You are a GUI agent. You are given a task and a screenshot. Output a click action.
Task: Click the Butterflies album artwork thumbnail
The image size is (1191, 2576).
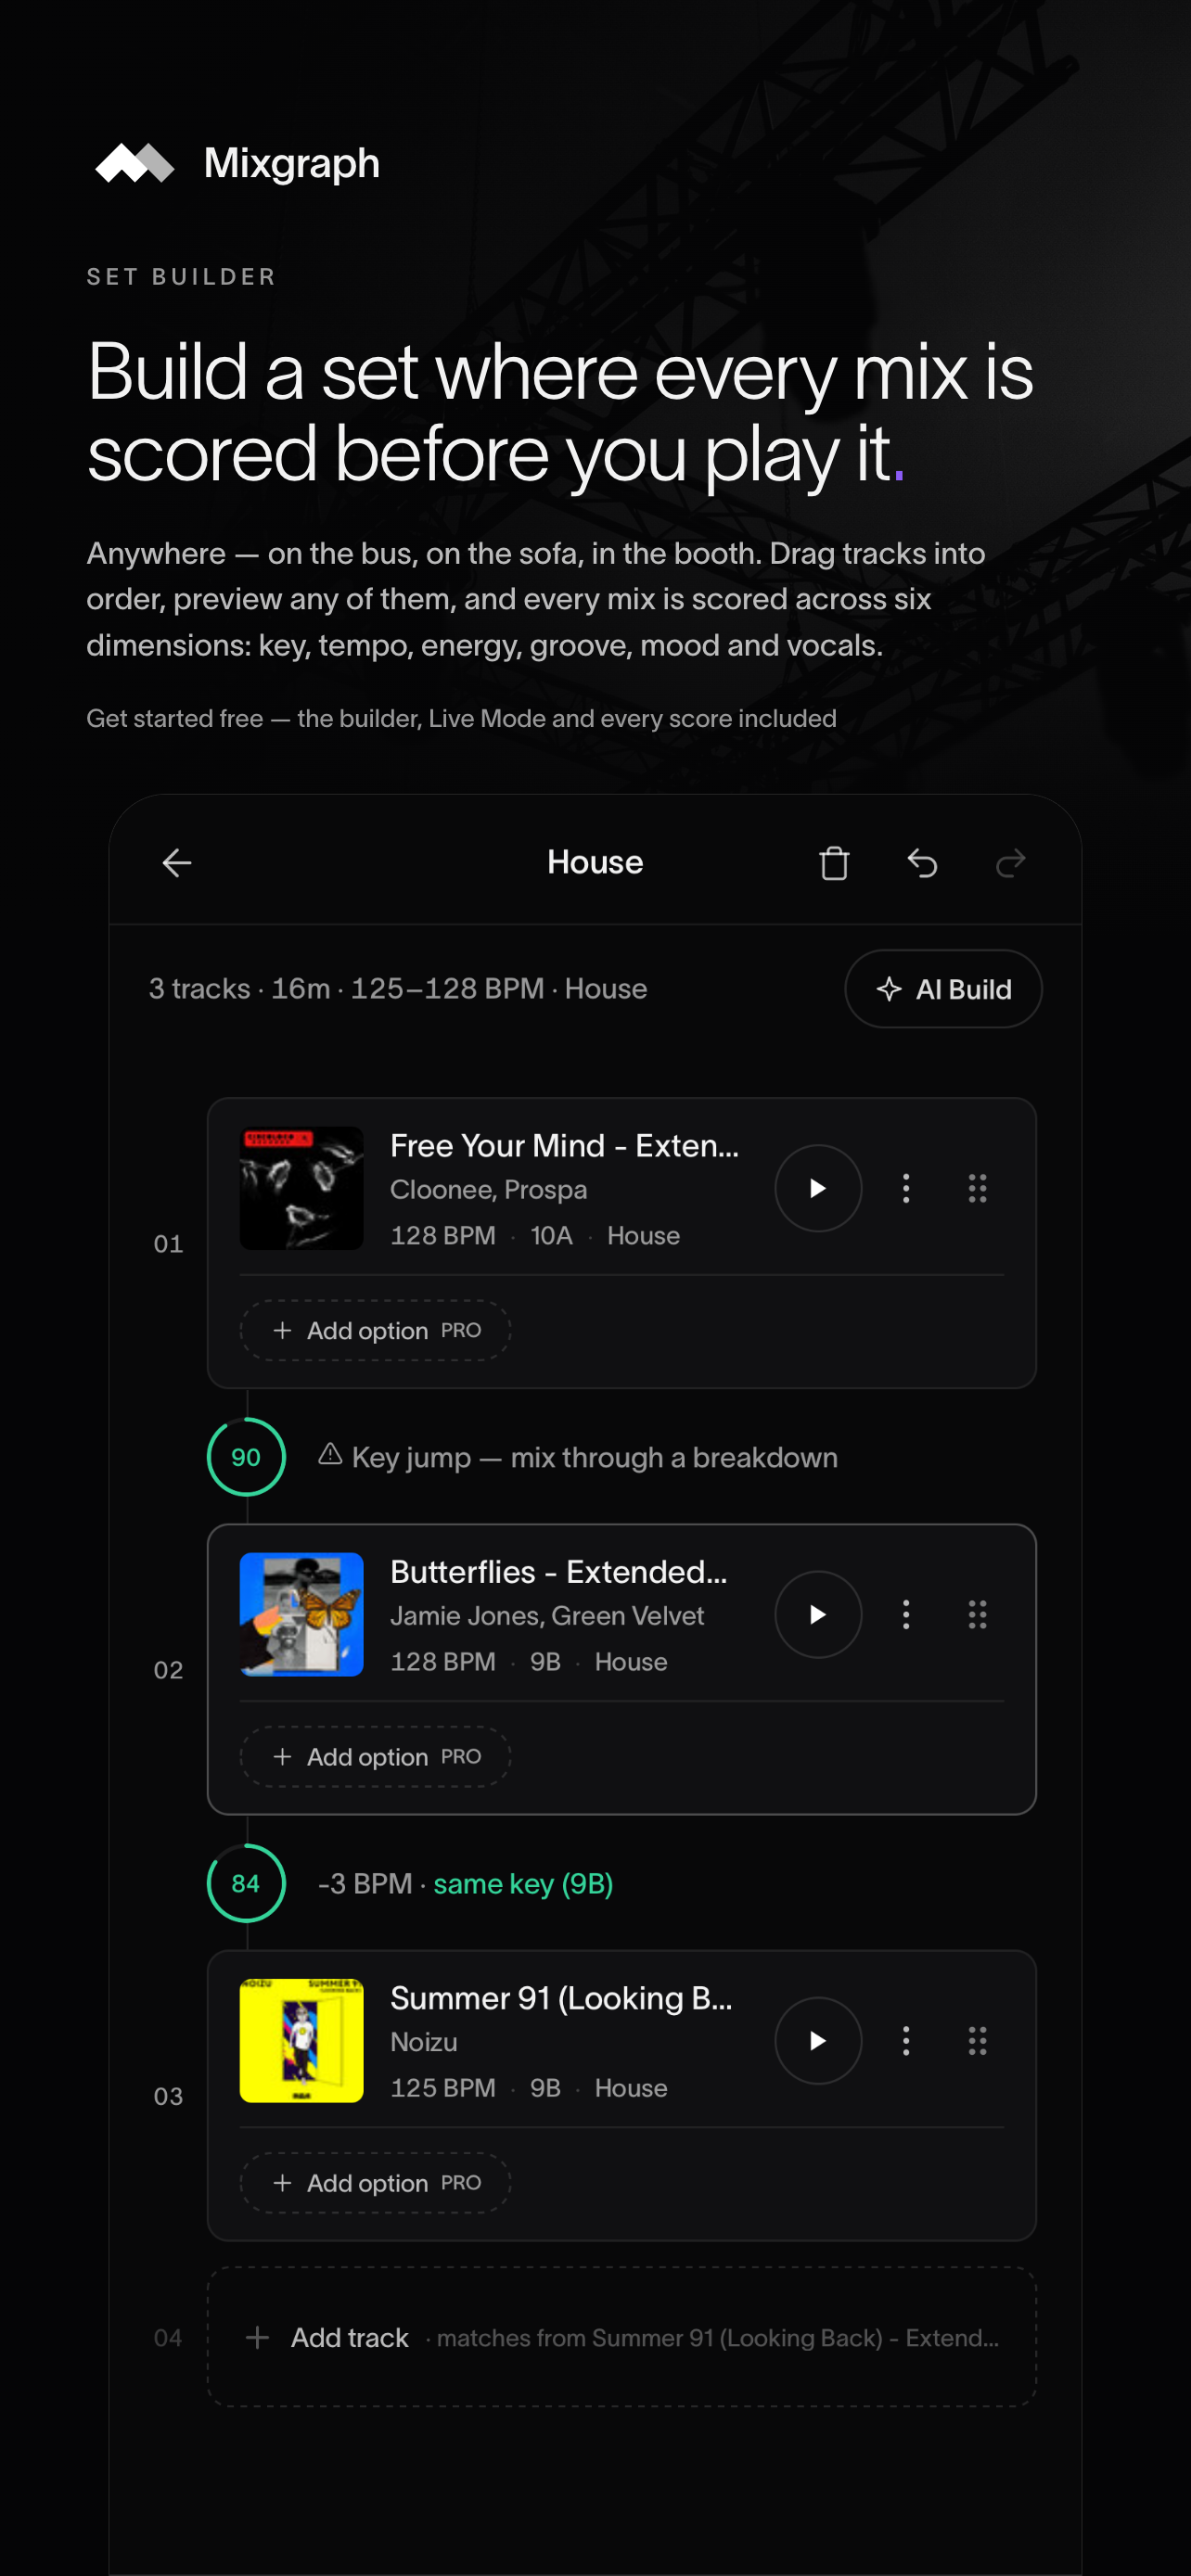(301, 1614)
